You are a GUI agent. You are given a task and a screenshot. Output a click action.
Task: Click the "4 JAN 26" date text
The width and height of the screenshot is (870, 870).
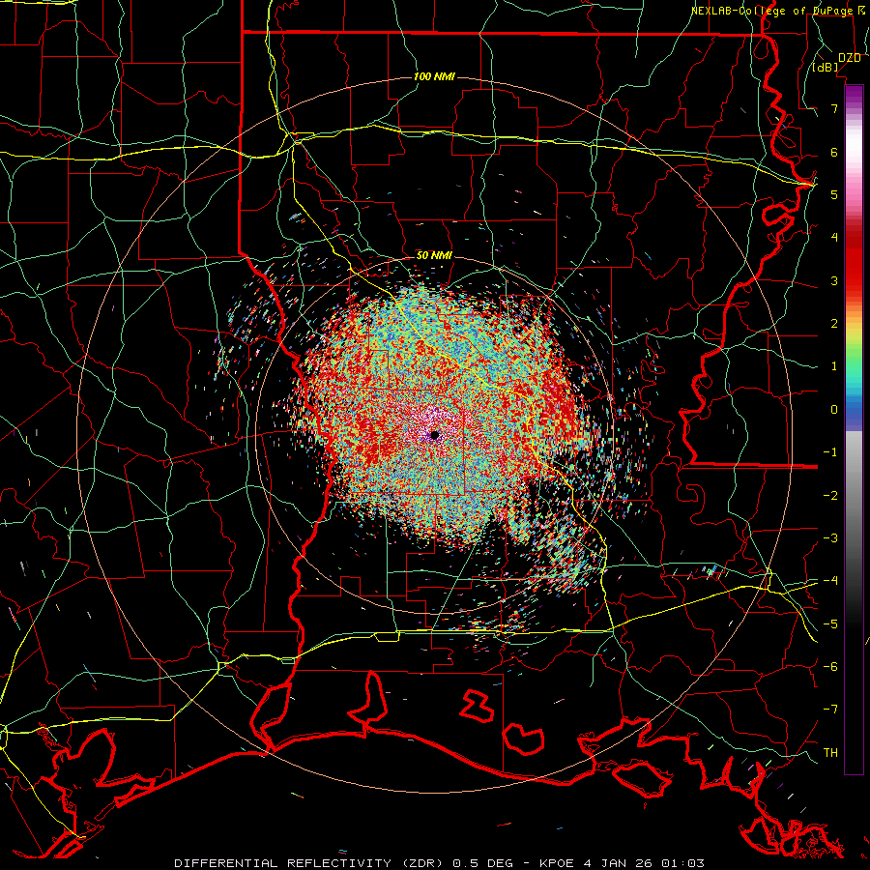(x=617, y=863)
